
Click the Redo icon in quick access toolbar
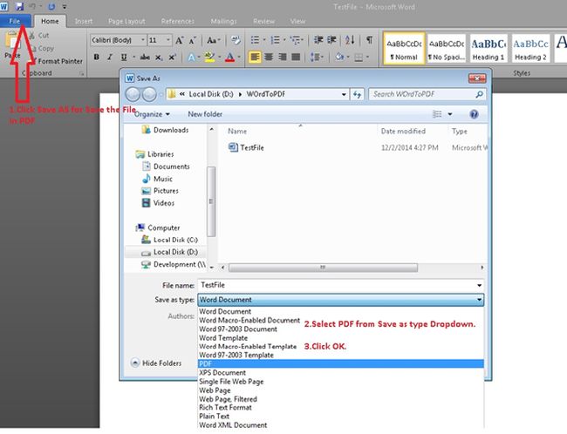51,6
